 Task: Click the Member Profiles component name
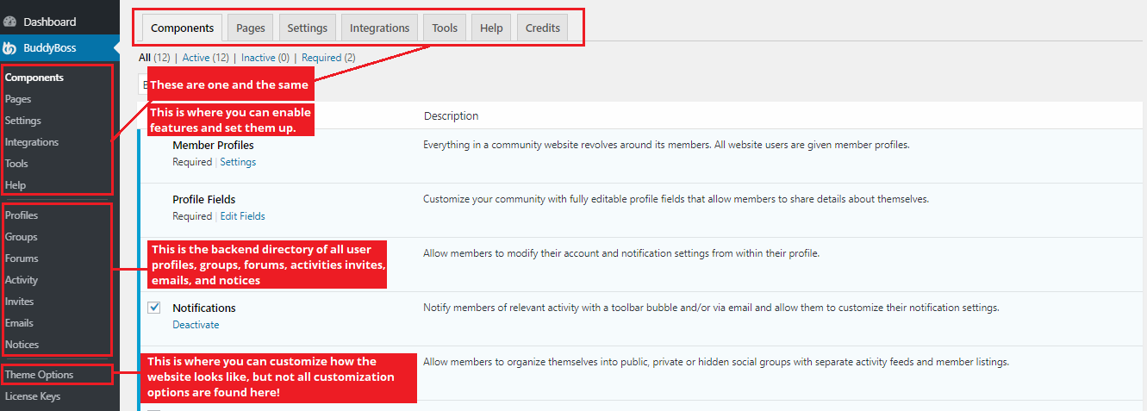tap(213, 145)
